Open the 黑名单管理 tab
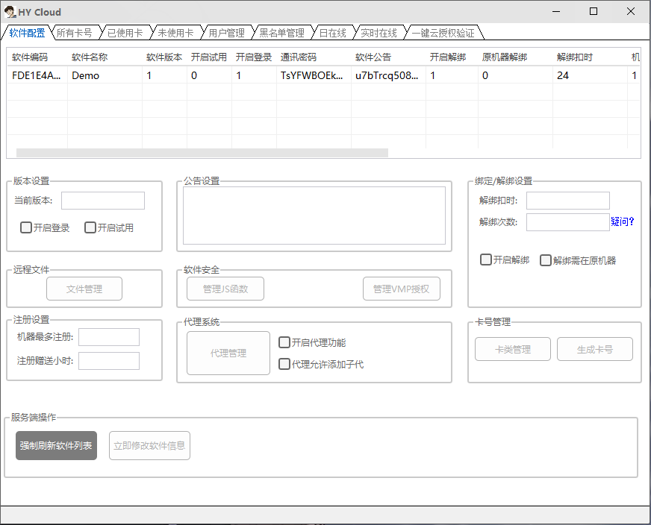Screen dimensions: 651x525 [281, 33]
